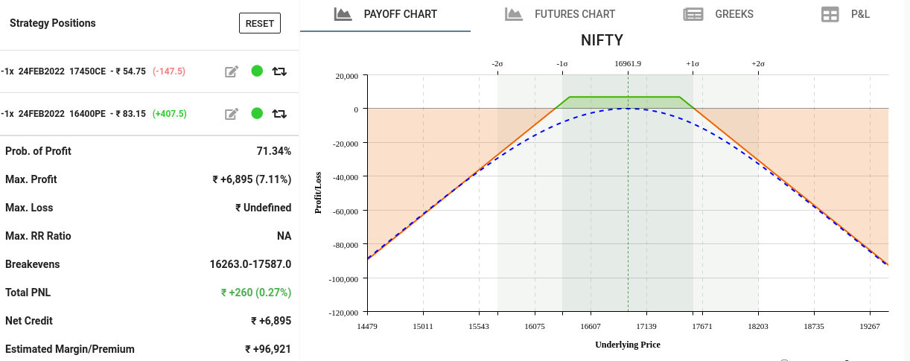Click the Breakevens value 16263.0-17587.0
The image size is (910, 361).
pyautogui.click(x=250, y=264)
